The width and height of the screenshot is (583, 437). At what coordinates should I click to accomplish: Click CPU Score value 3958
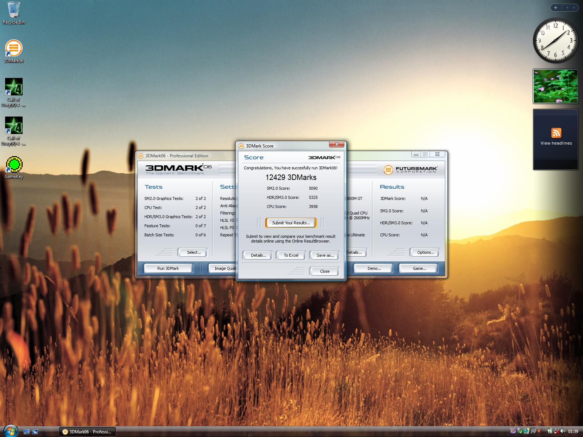[x=313, y=206]
